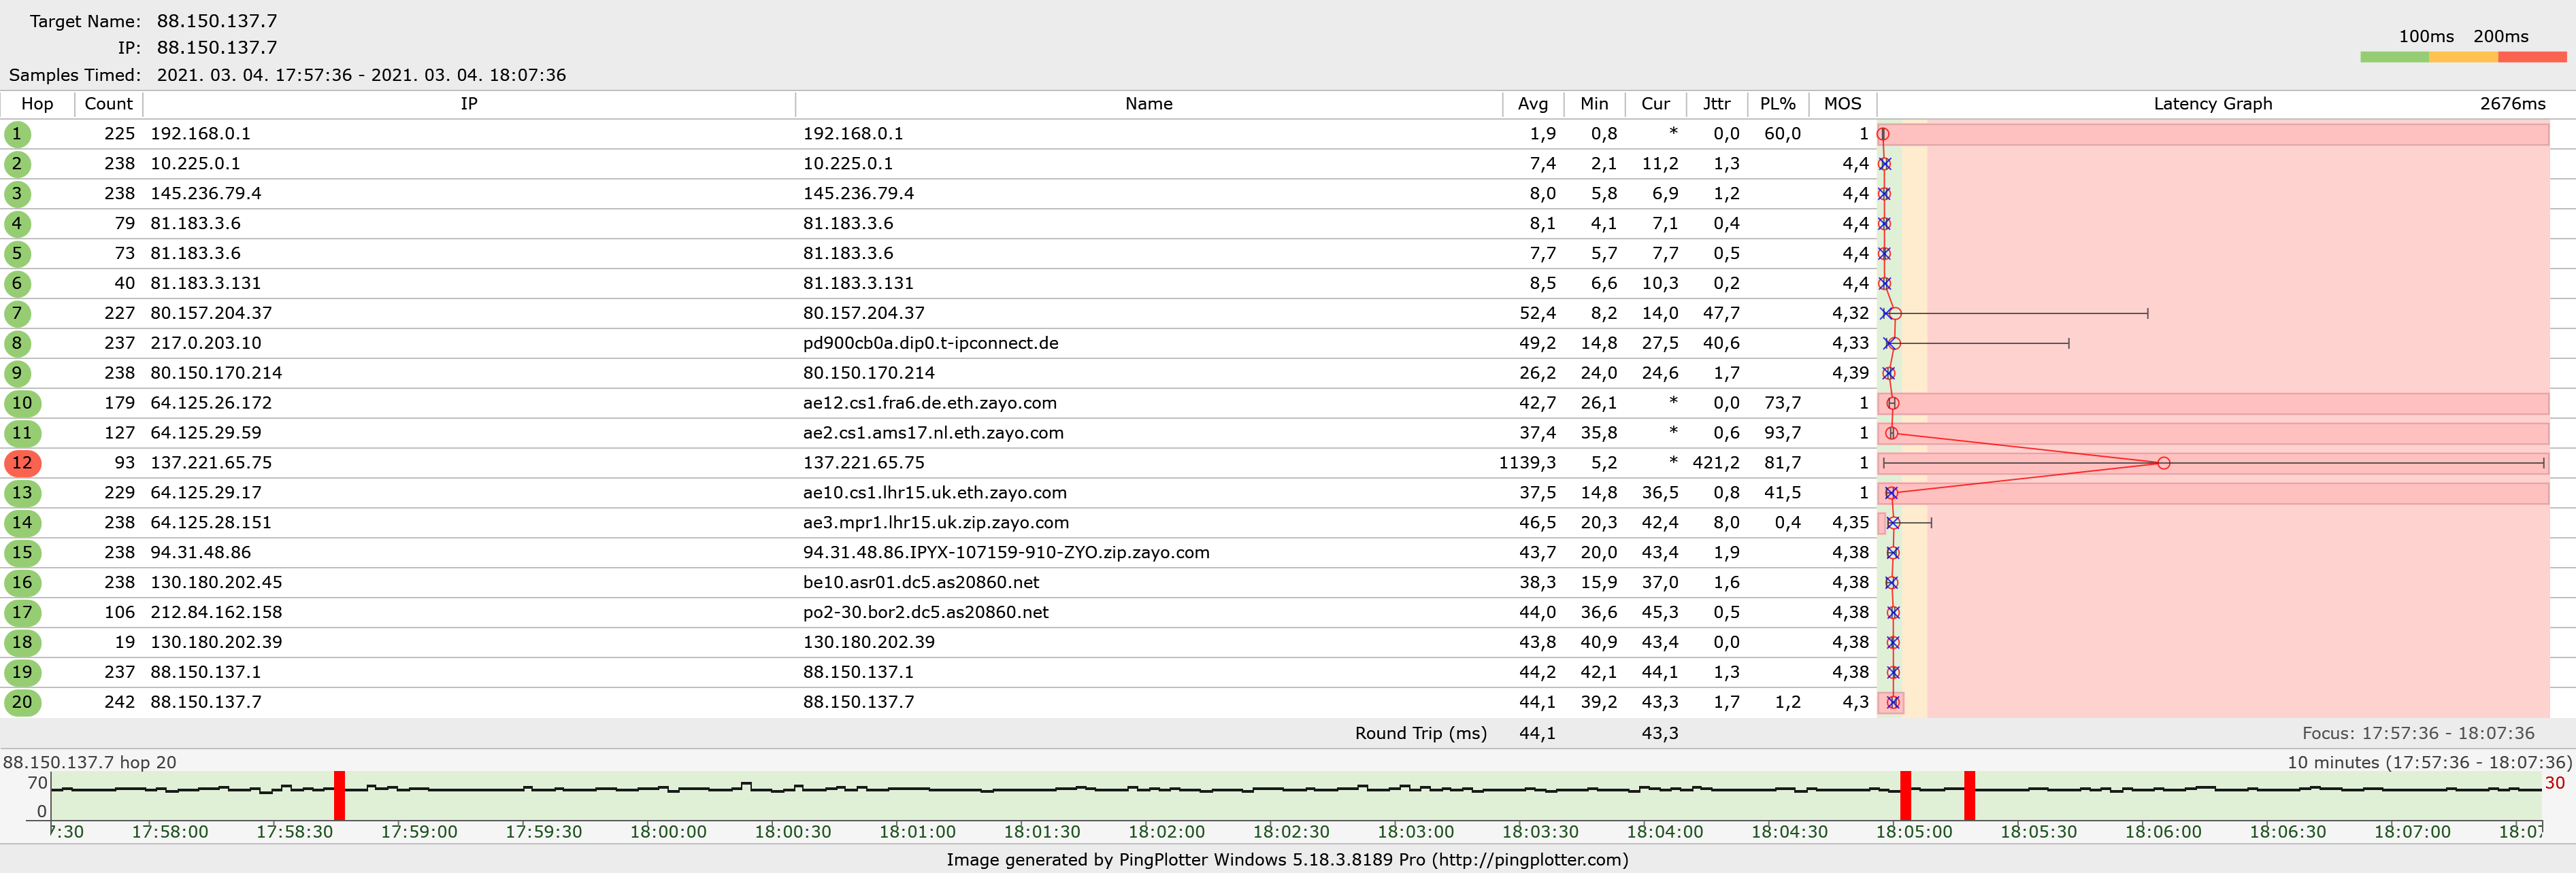Select the hop 20 green circle
The width and height of the screenshot is (2576, 873).
click(x=21, y=702)
